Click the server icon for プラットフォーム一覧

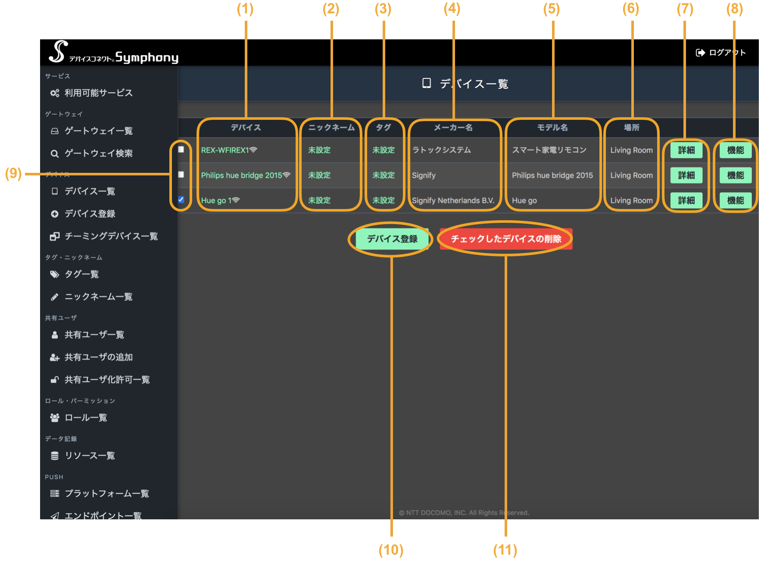(x=55, y=493)
